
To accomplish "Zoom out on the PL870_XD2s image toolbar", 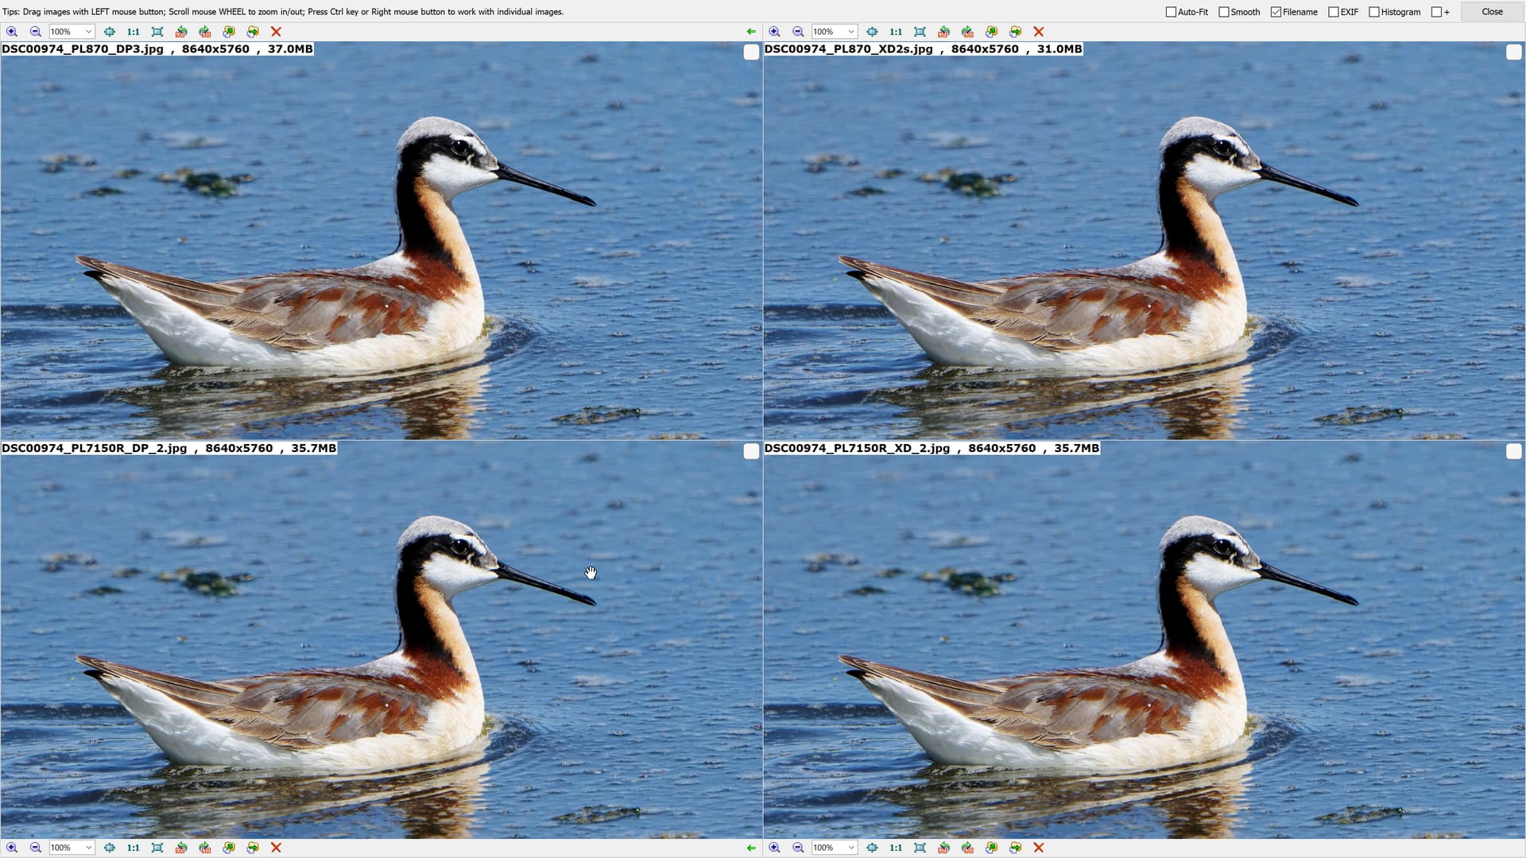I will [799, 32].
